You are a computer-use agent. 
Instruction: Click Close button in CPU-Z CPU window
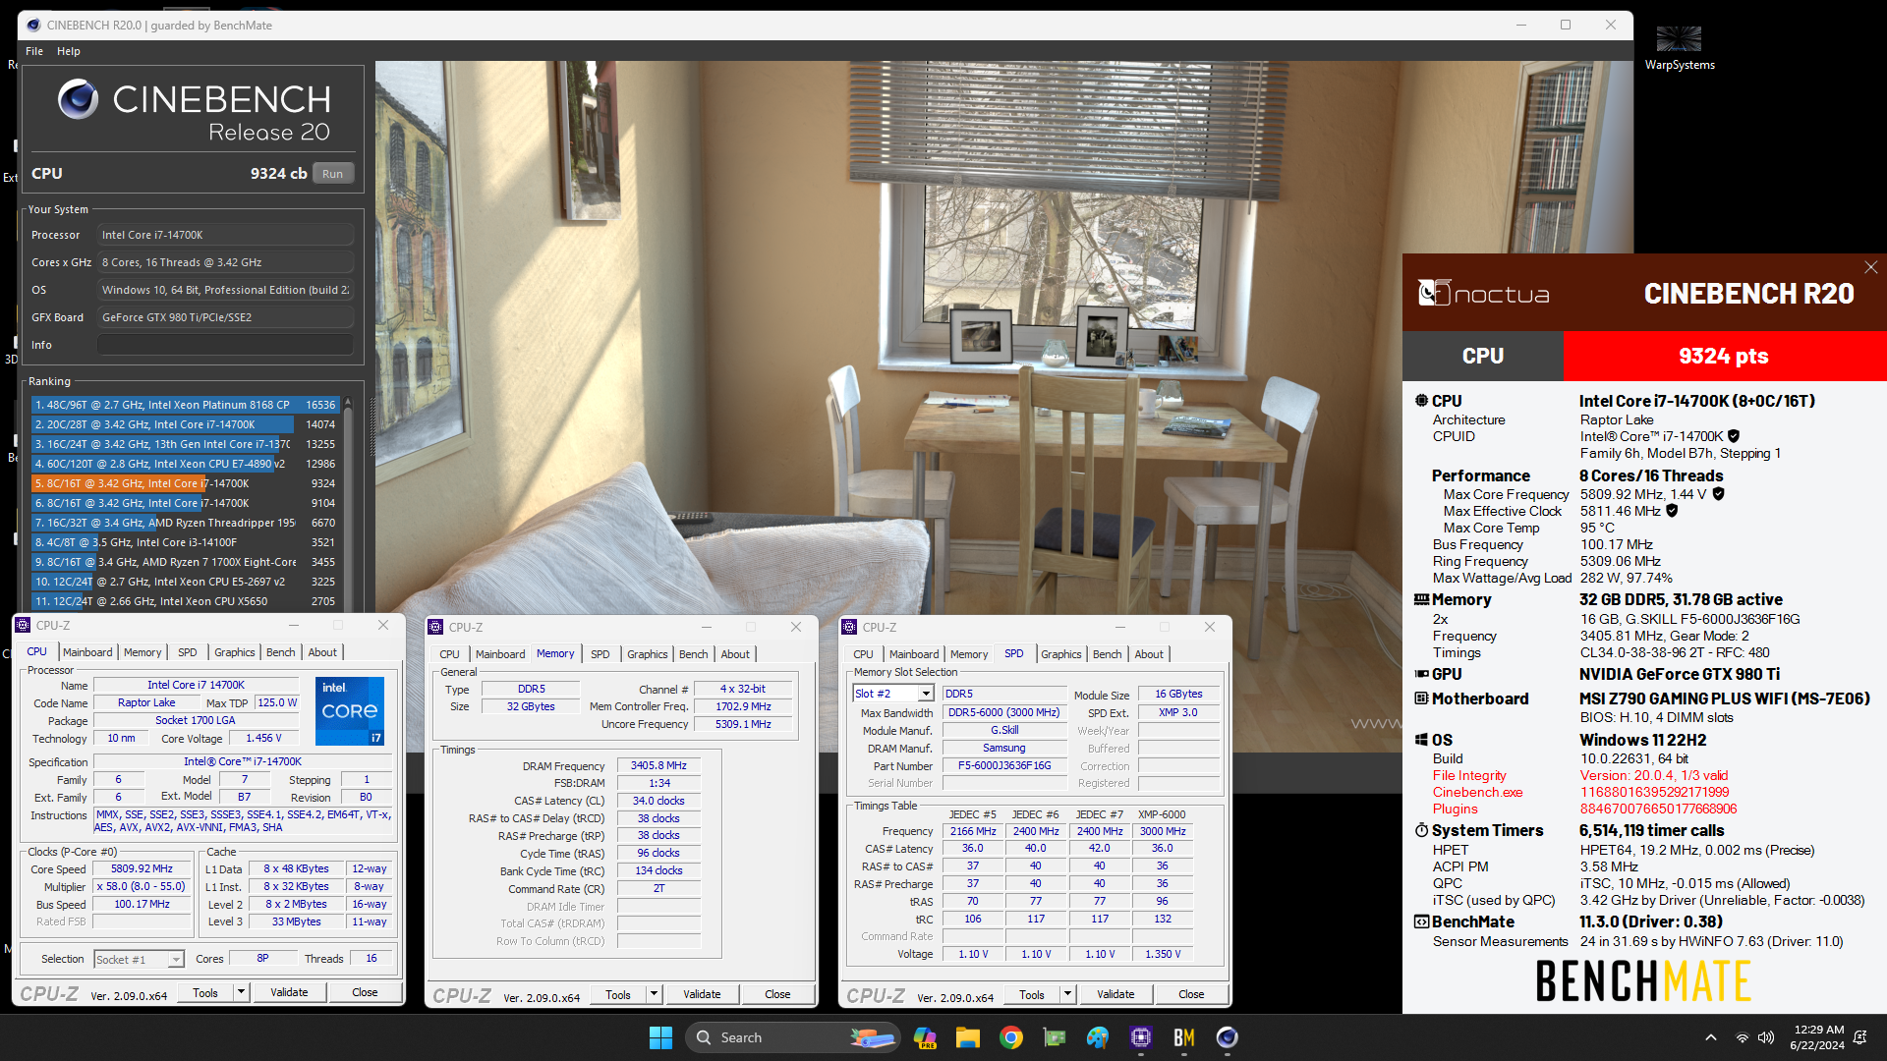click(x=365, y=992)
